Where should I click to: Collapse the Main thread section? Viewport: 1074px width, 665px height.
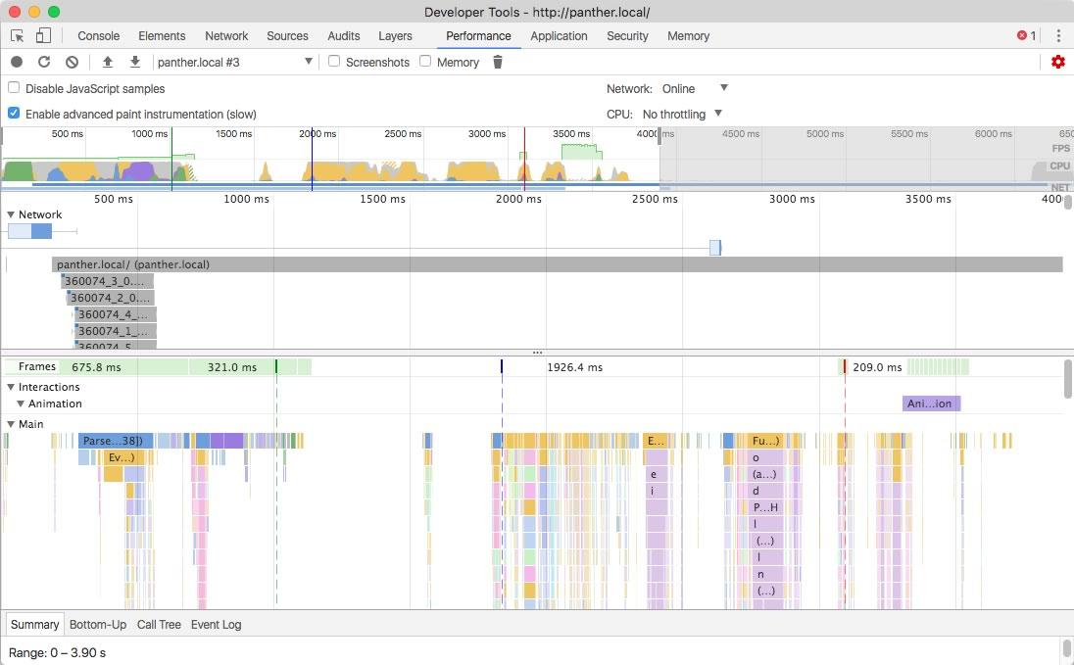coord(11,424)
